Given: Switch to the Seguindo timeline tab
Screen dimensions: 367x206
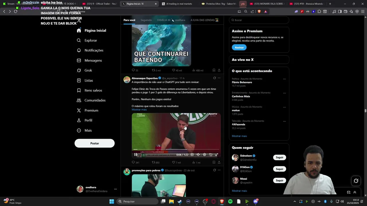Looking at the screenshot, I should click(x=146, y=20).
